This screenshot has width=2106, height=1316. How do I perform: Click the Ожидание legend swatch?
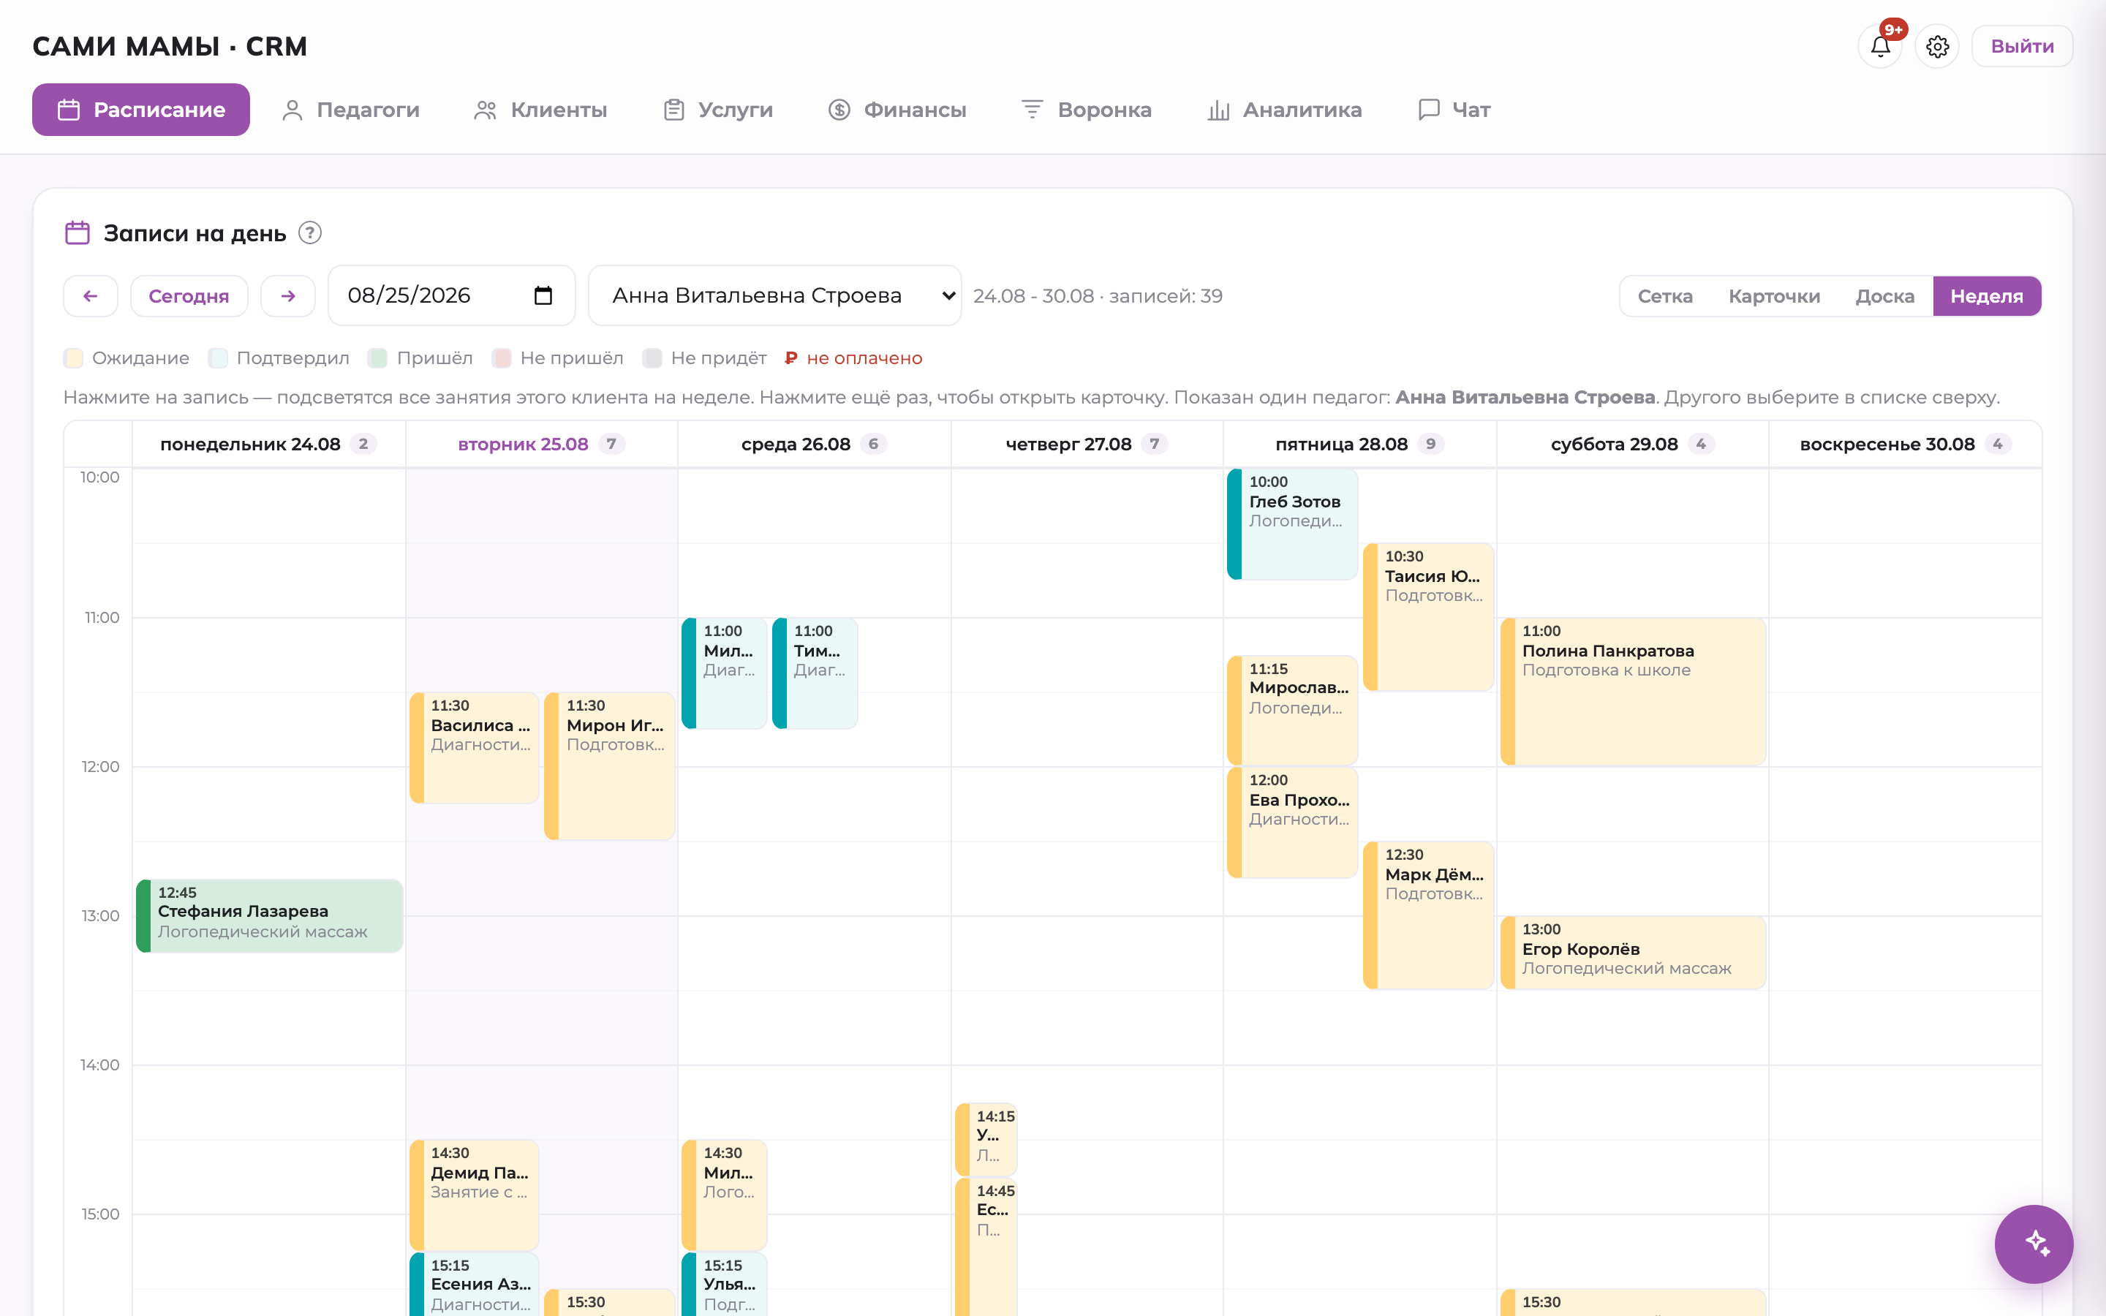(x=73, y=358)
